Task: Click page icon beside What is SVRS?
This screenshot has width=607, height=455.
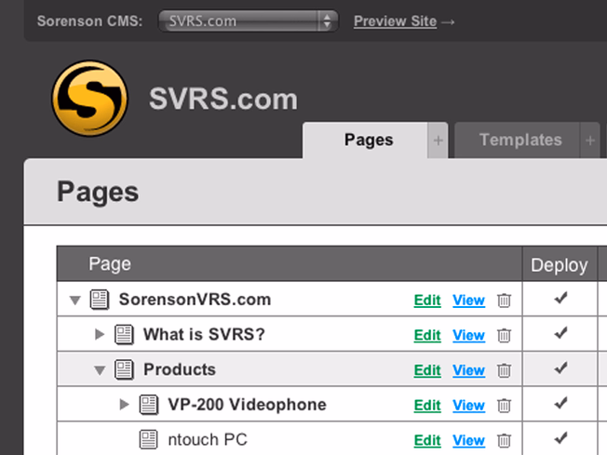Action: [124, 334]
